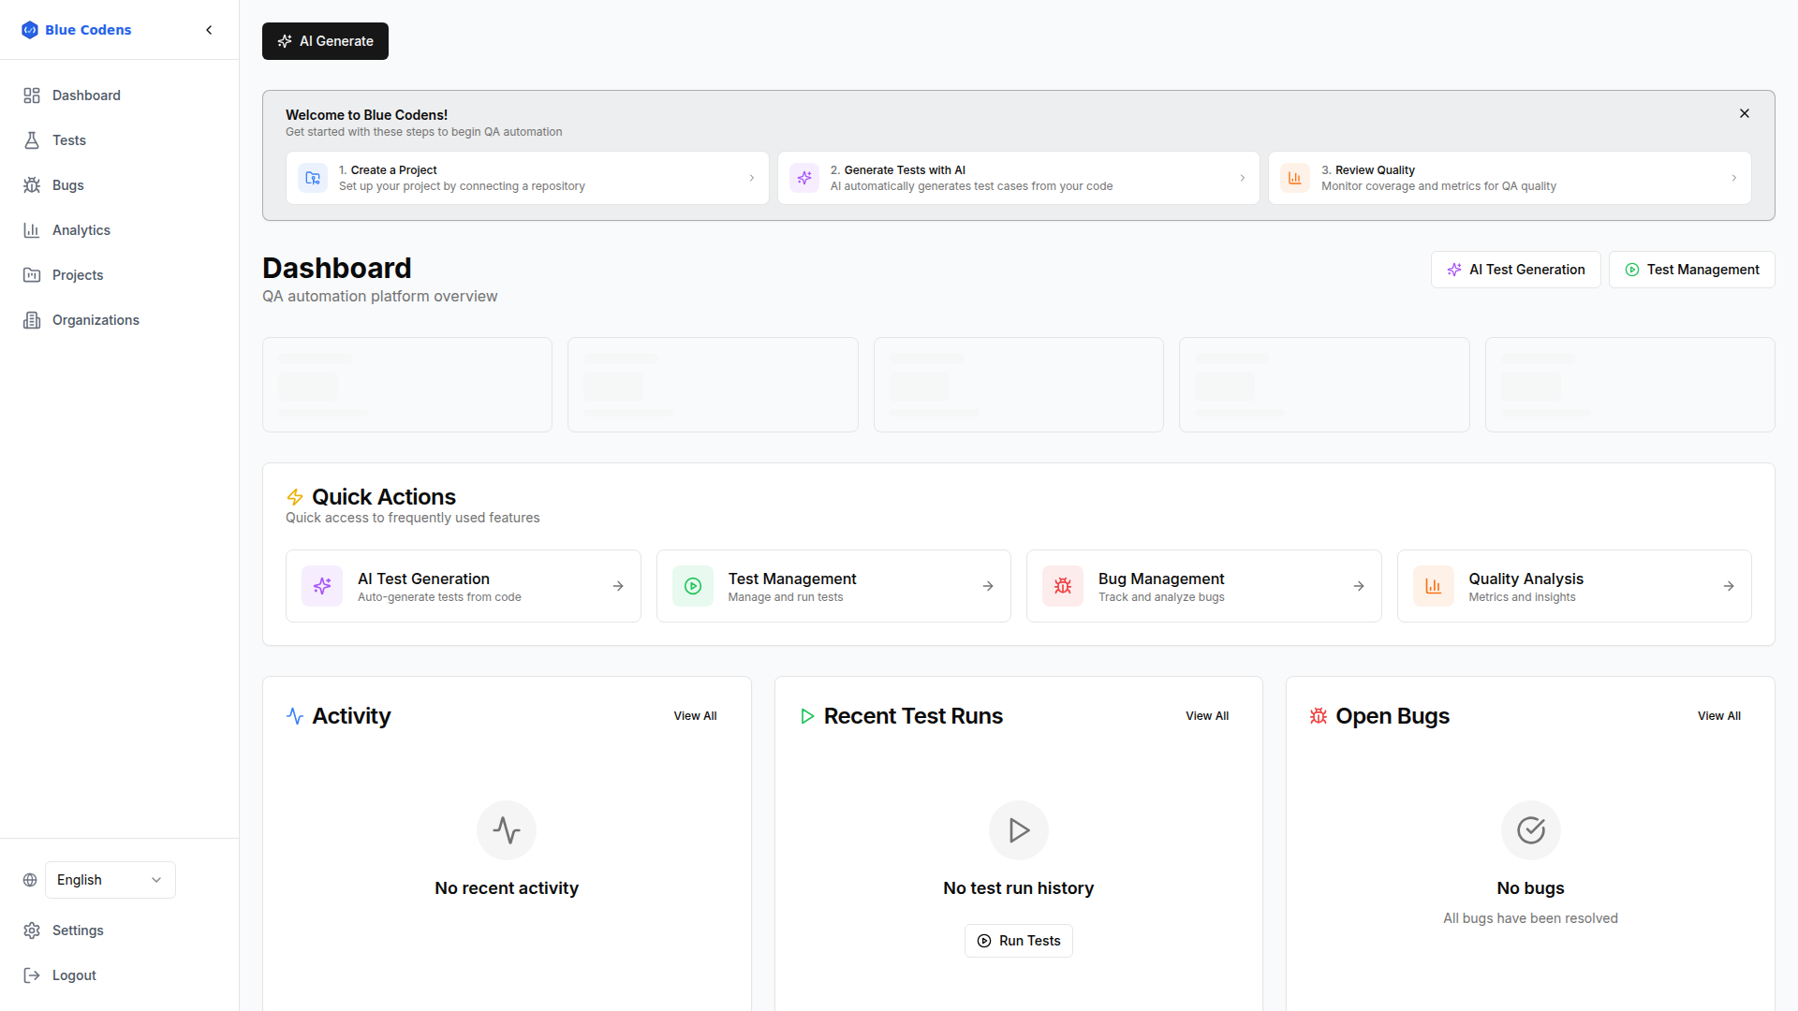Screen dimensions: 1798x1011
Task: Click the Test Management green play icon
Action: pos(693,586)
